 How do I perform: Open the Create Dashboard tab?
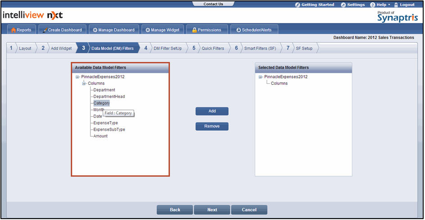point(62,30)
